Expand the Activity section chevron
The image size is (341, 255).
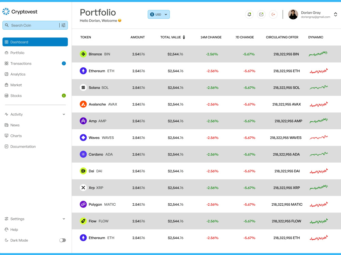tap(64, 114)
